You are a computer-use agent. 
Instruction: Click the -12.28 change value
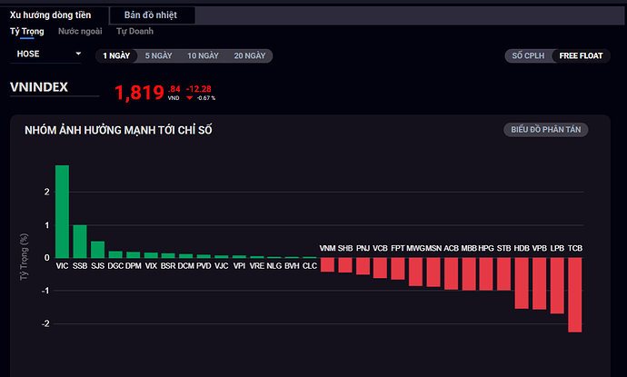[199, 89]
